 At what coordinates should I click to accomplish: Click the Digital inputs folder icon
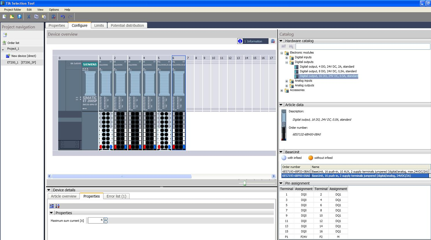click(x=292, y=57)
